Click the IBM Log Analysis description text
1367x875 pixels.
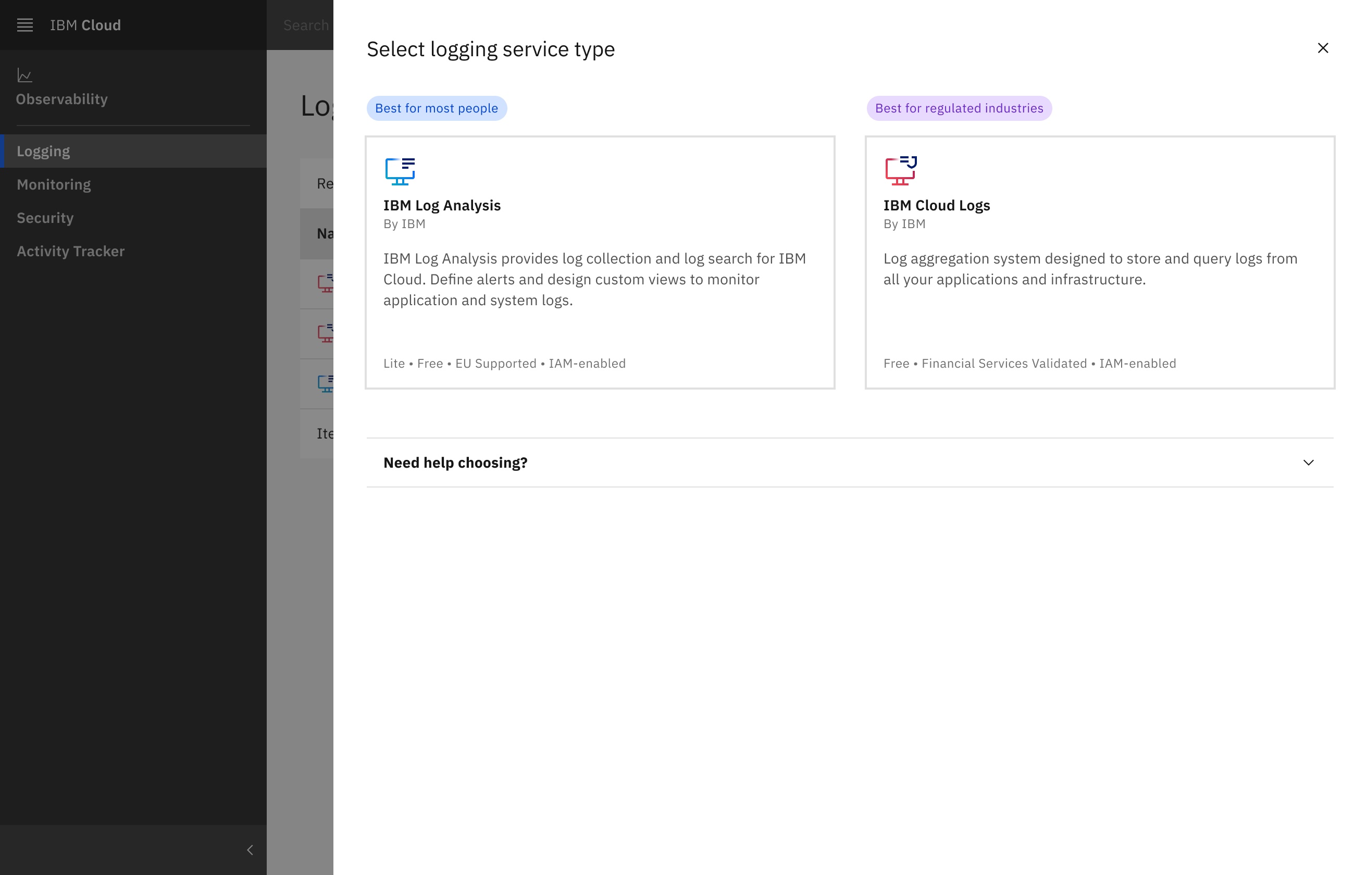[595, 279]
